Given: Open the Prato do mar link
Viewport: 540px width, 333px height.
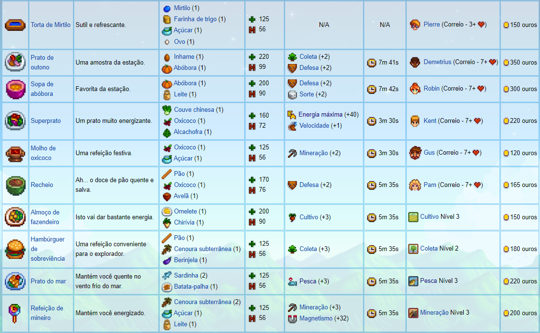Looking at the screenshot, I should pos(48,281).
